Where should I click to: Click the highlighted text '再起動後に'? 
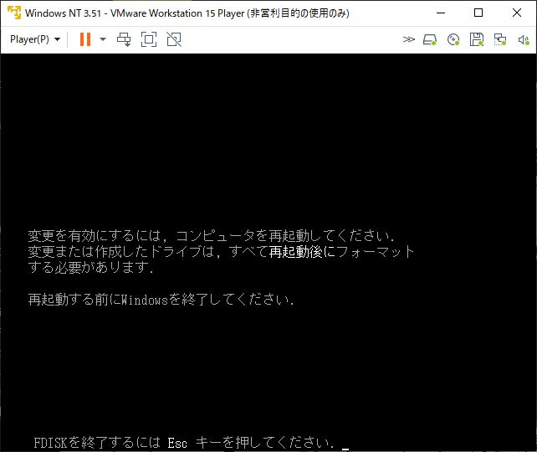pyautogui.click(x=303, y=252)
